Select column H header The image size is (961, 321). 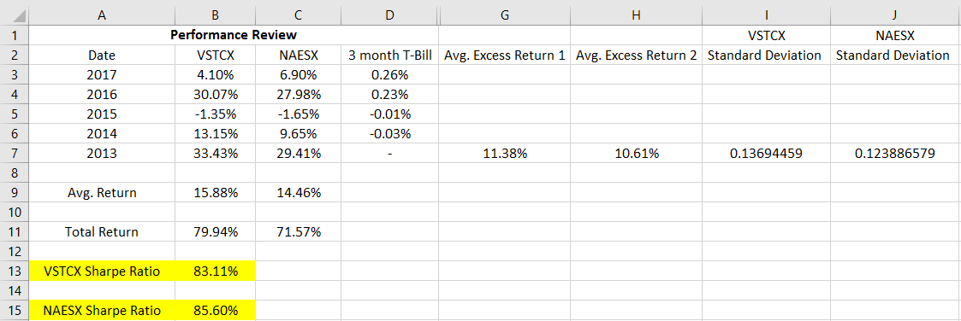pos(636,15)
